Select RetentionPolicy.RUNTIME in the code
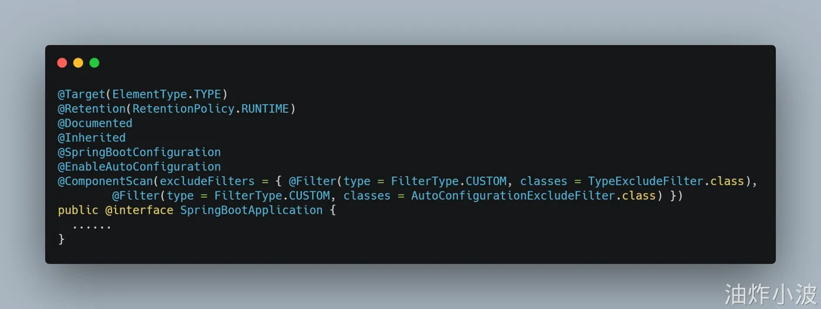The width and height of the screenshot is (821, 309). [x=211, y=109]
